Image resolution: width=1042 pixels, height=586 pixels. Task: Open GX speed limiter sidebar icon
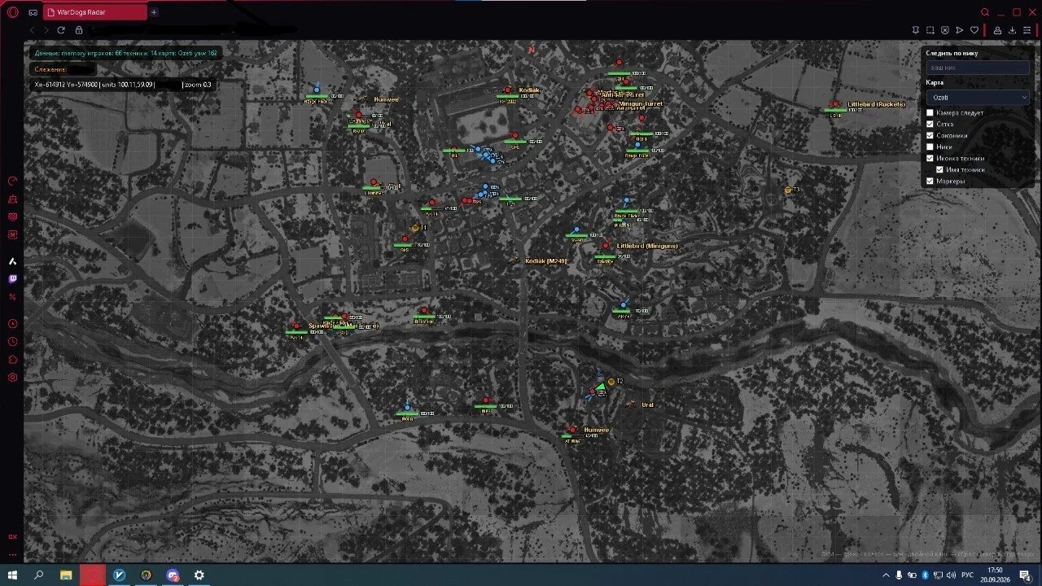(12, 181)
